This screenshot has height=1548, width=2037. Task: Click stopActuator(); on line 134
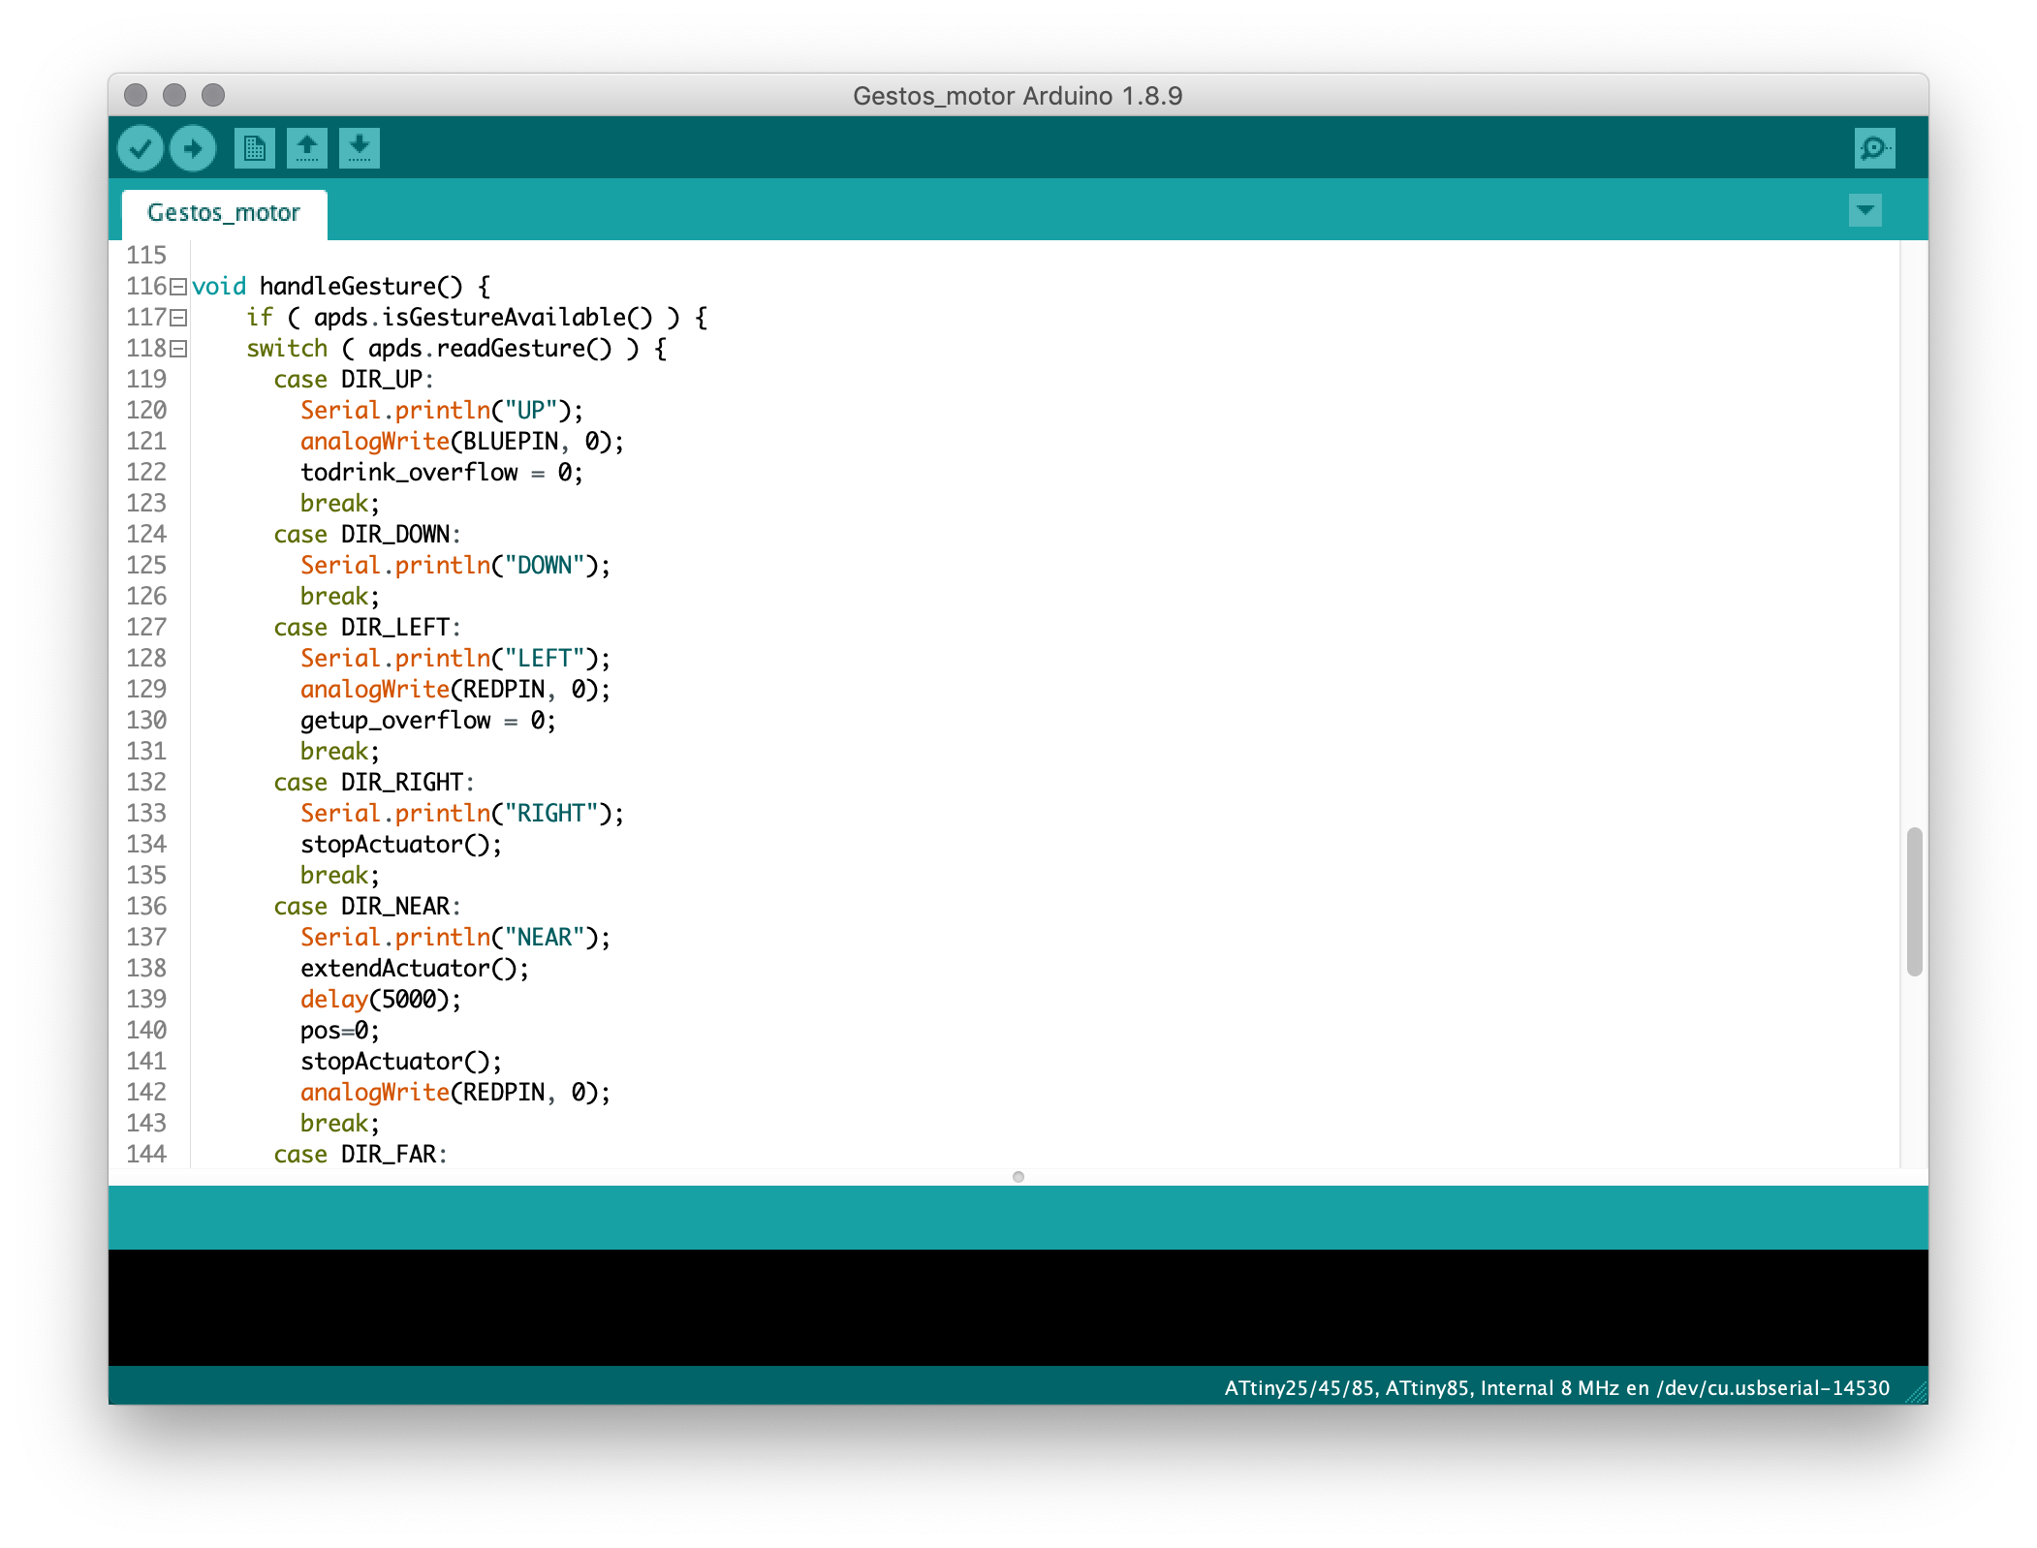(x=401, y=845)
